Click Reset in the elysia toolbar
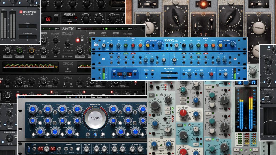Screen dimensions: 276x155 (x=108, y=97)
